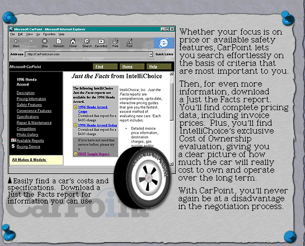Expand the Address bar dropdown arrow
This screenshot has height=246, width=305.
[151, 54]
